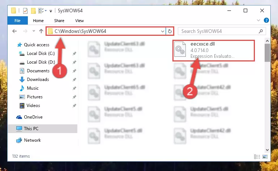Switch to large icons view layout

tap(265, 157)
